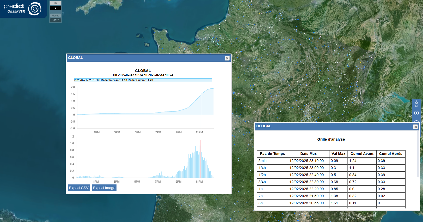Close the GLOBAL chart panel

pyautogui.click(x=227, y=58)
